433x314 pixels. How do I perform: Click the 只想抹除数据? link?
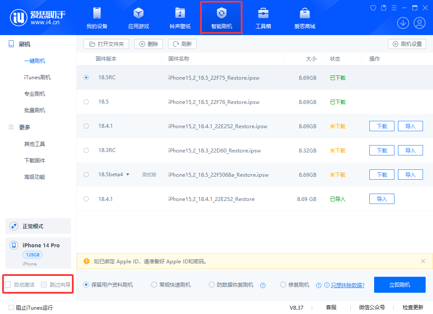(x=347, y=285)
